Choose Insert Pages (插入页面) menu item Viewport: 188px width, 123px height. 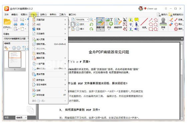(x=49, y=39)
